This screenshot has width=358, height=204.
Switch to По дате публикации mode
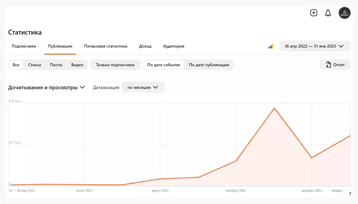coord(209,65)
